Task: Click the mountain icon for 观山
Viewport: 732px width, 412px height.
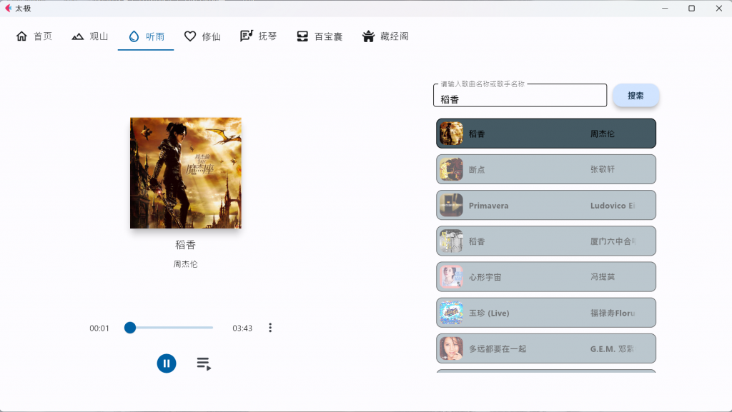Action: 77,36
